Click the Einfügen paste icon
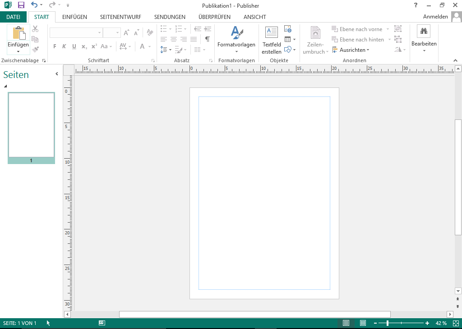This screenshot has height=329, width=462. pos(18,33)
